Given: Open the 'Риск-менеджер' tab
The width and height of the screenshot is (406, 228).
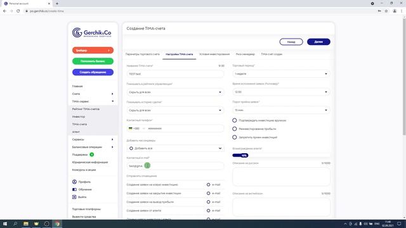Looking at the screenshot, I should pyautogui.click(x=246, y=54).
